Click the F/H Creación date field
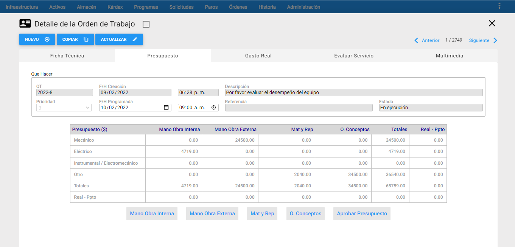Viewport: 515px width, 247px height. pos(135,93)
